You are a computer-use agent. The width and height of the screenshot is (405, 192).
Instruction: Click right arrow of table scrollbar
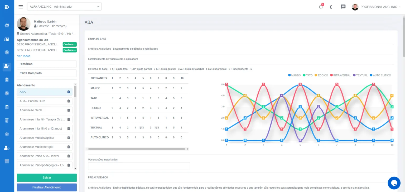pos(188,149)
